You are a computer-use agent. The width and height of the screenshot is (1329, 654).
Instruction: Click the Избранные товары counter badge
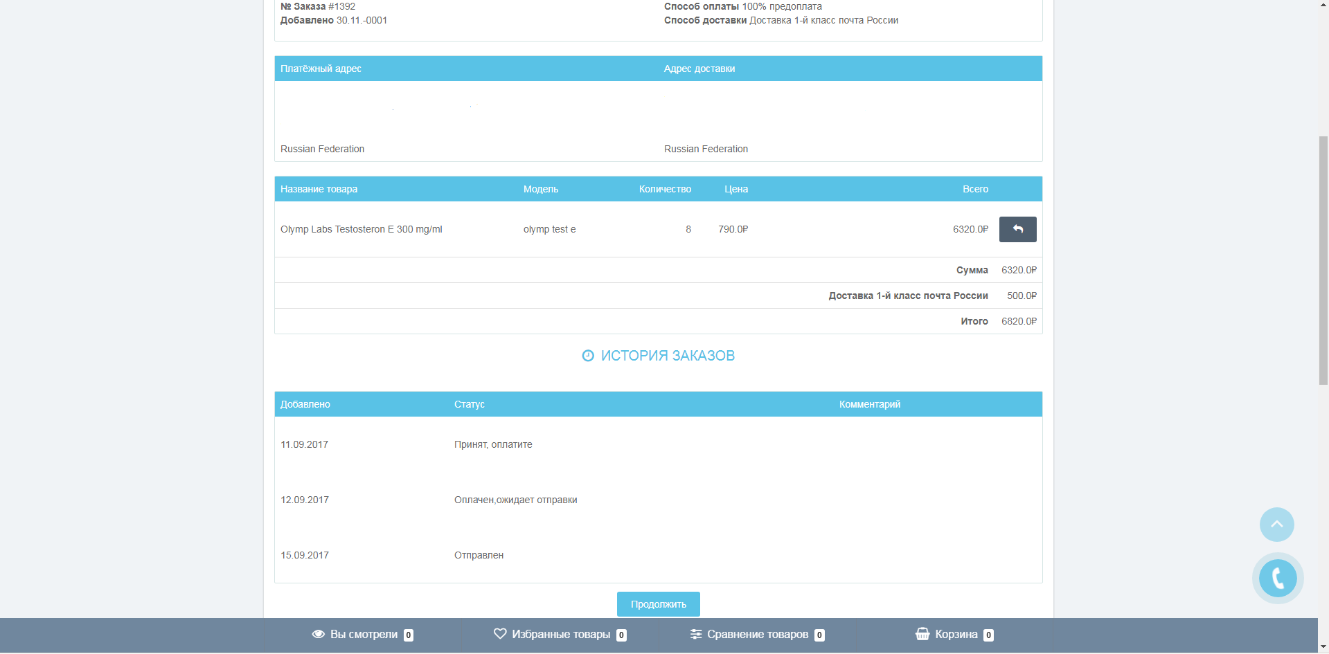click(621, 635)
